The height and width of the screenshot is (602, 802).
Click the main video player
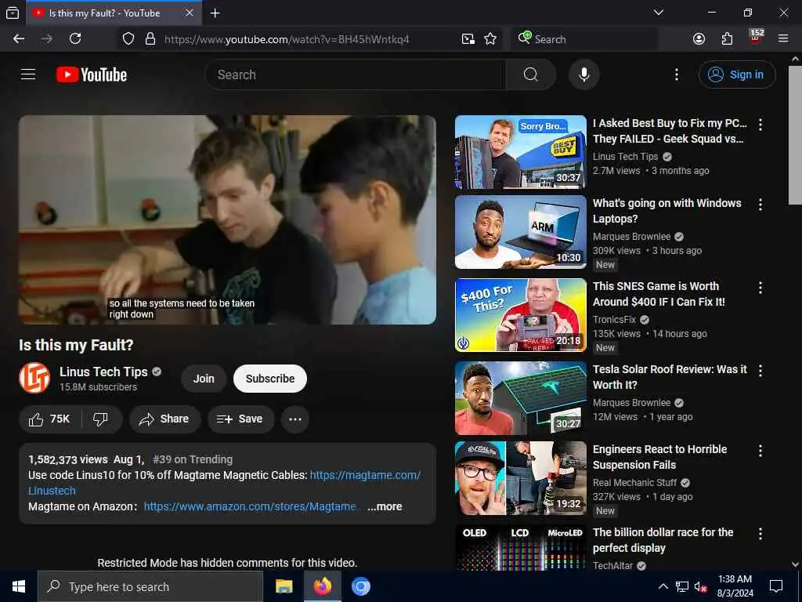pyautogui.click(x=228, y=219)
